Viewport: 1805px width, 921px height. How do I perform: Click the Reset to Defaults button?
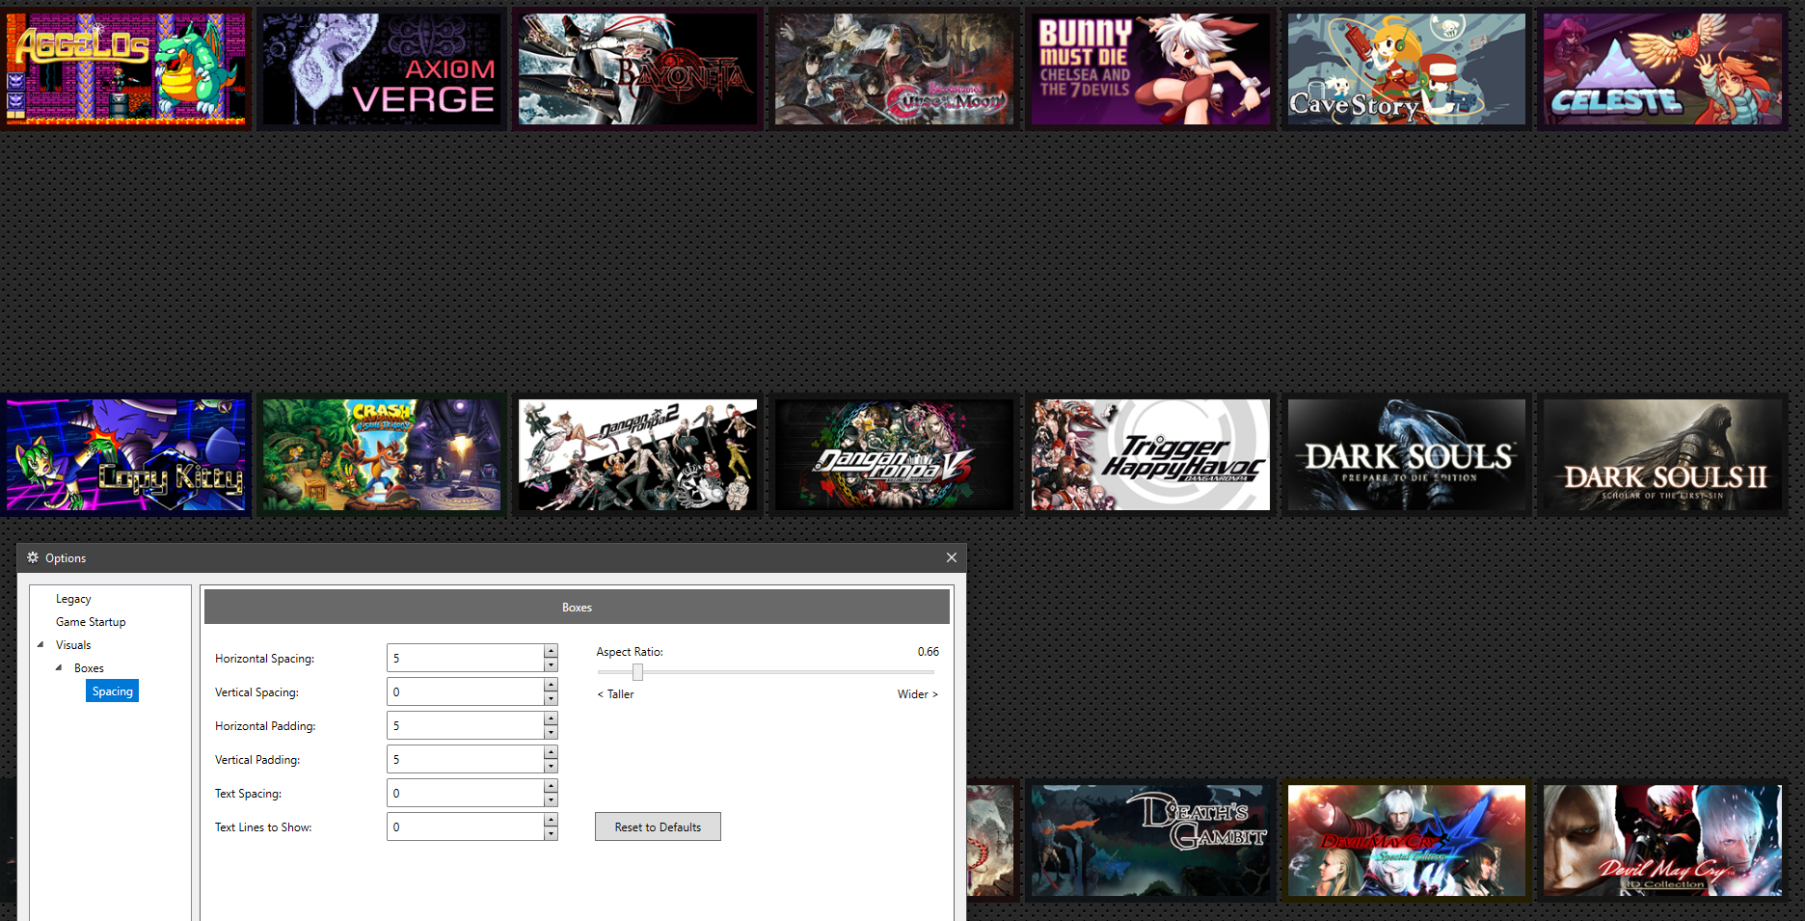point(658,826)
